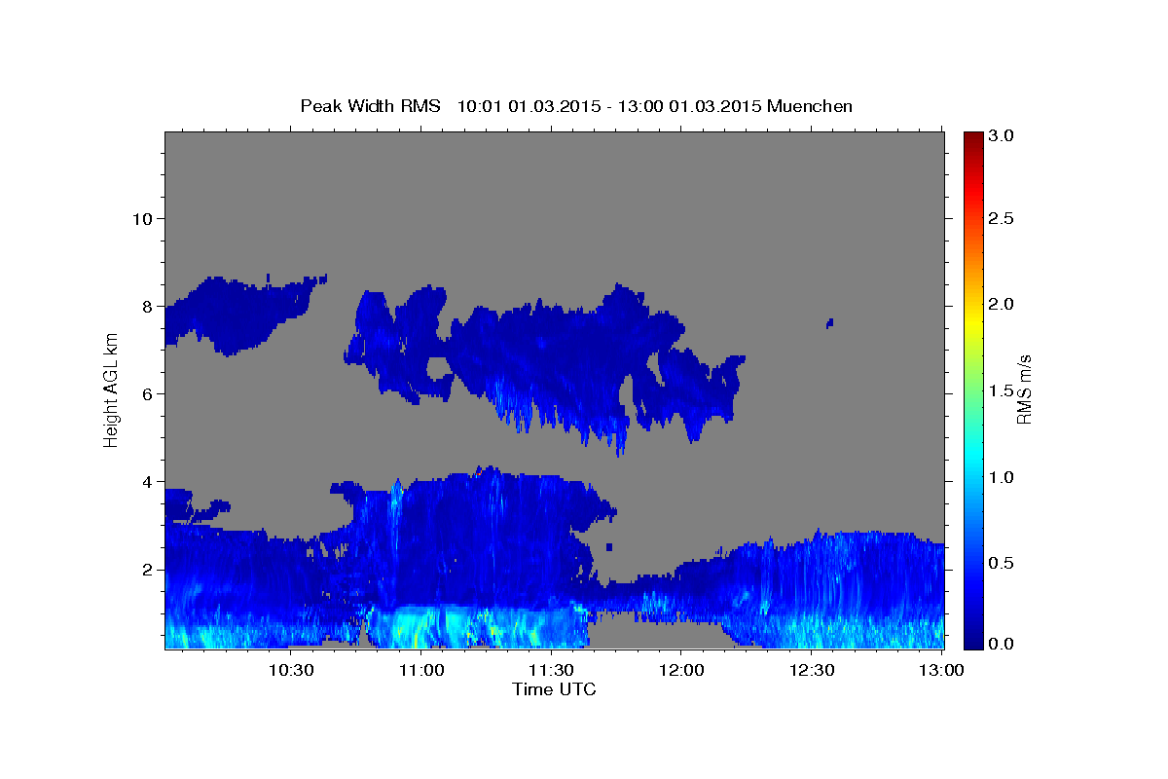Click the 'Height AGL km' axis label
Viewport: 1168px width, 779px height.
click(x=111, y=389)
